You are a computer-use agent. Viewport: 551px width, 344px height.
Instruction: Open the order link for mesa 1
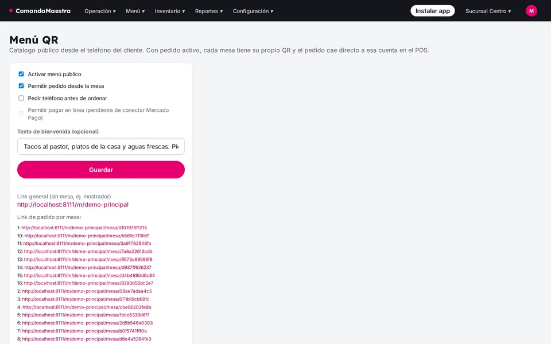click(x=84, y=228)
